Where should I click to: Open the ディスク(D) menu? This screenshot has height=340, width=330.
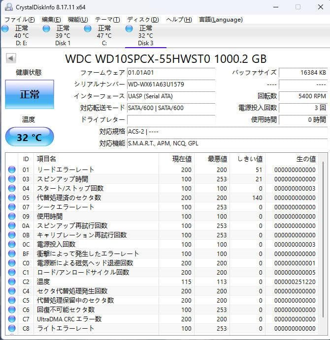click(x=143, y=20)
